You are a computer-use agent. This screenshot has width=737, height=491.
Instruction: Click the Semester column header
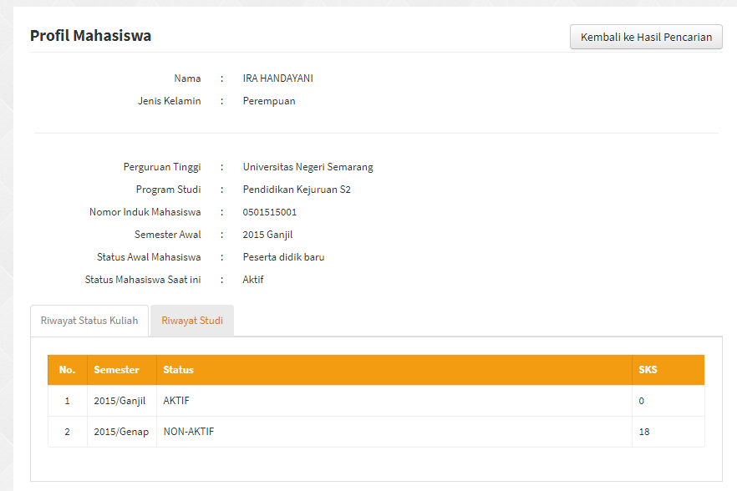tap(122, 370)
